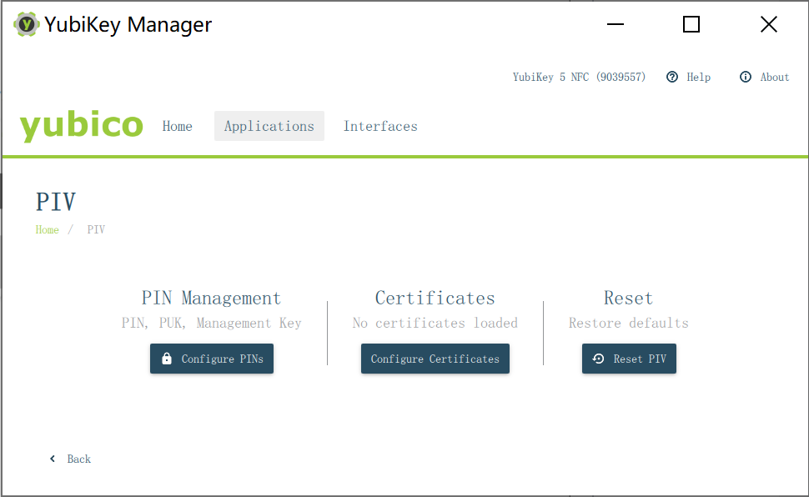Click Home in the breadcrumb trail
This screenshot has height=497, width=809.
(x=47, y=229)
